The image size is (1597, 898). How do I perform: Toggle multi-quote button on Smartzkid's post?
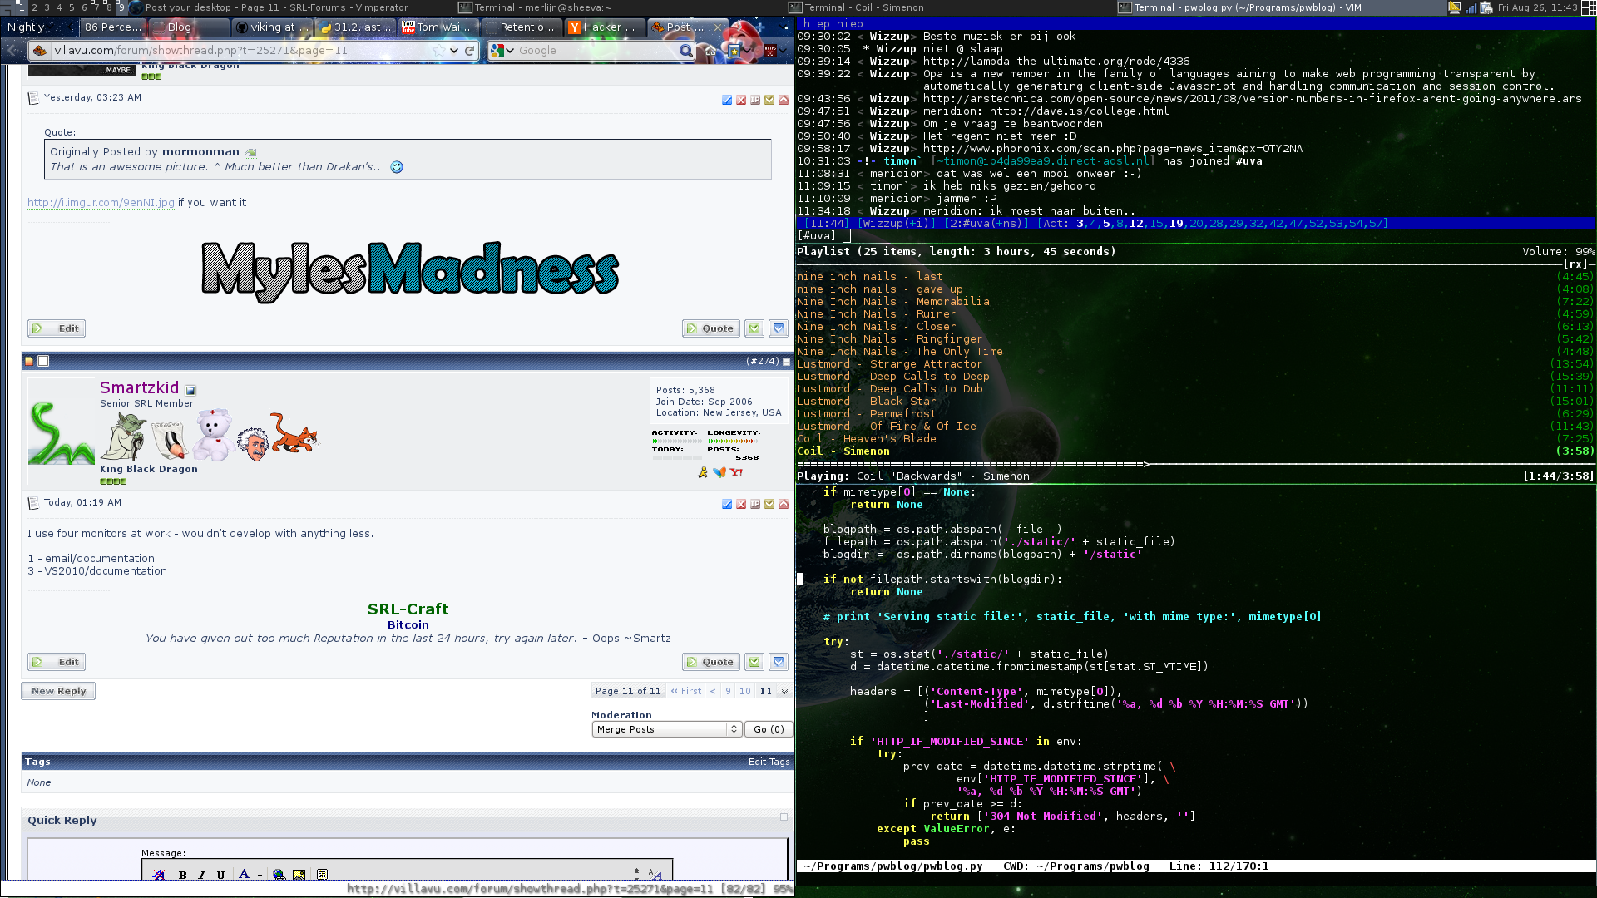click(x=754, y=662)
